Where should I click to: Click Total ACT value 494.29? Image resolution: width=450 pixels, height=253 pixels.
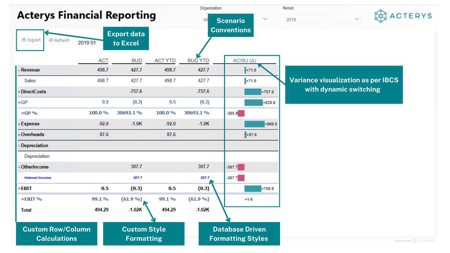(x=101, y=210)
